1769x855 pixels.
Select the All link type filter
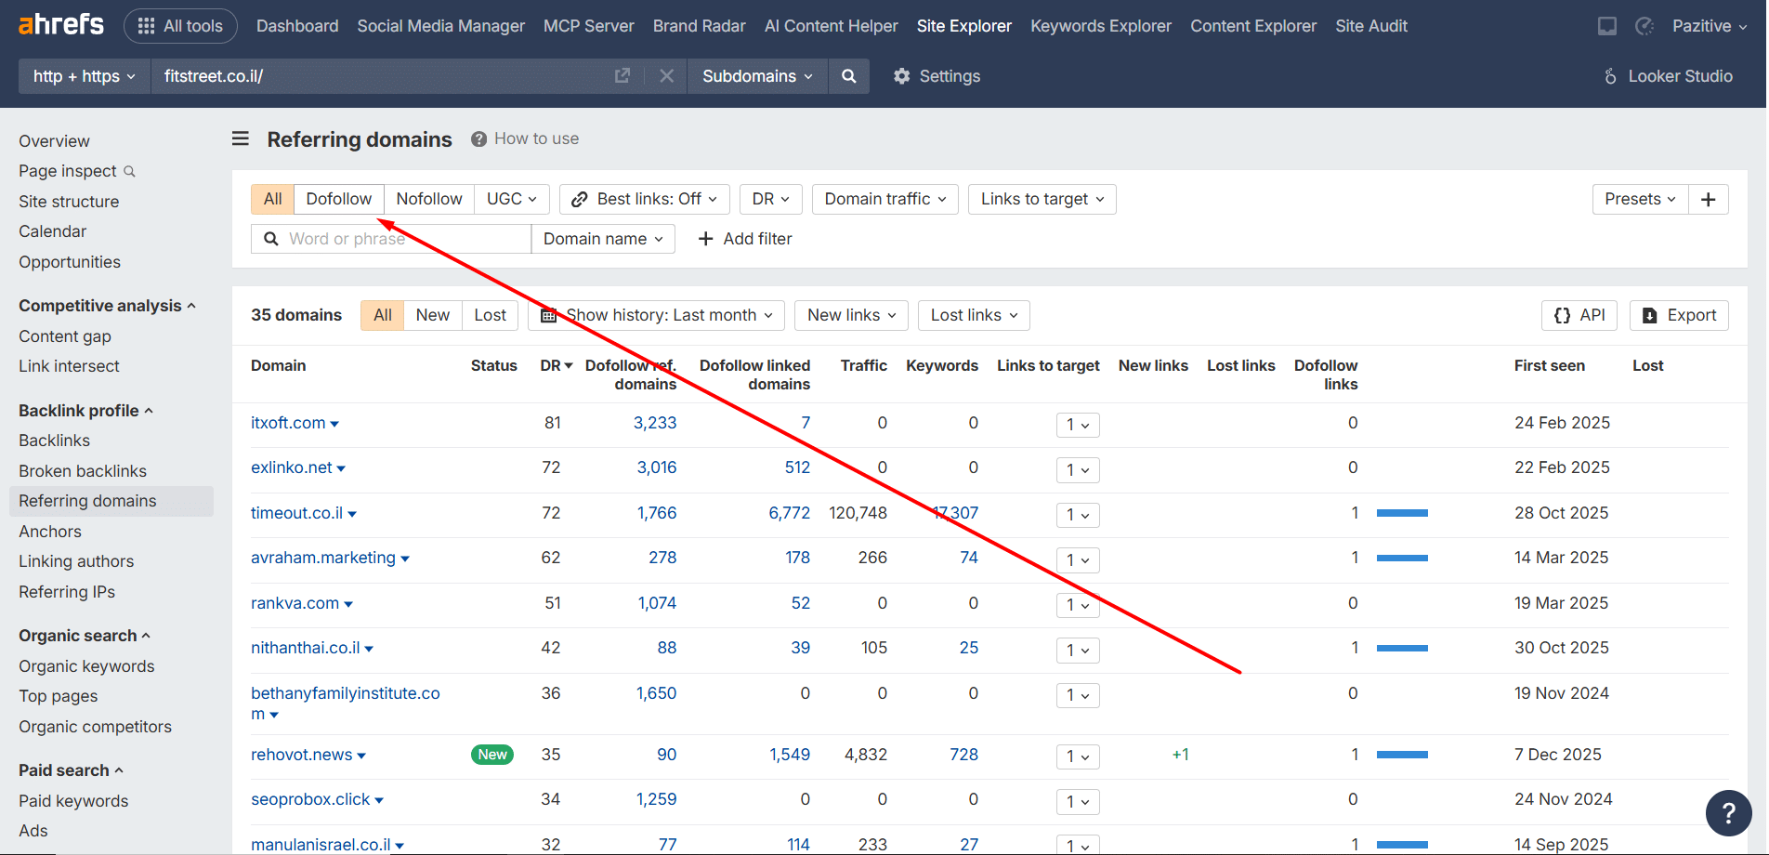(x=272, y=199)
